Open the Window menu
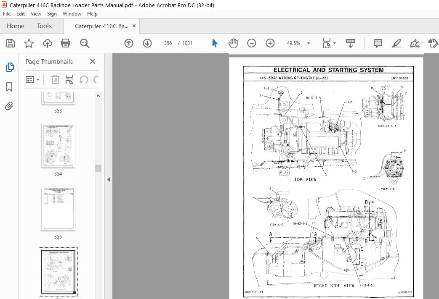 [x=72, y=14]
